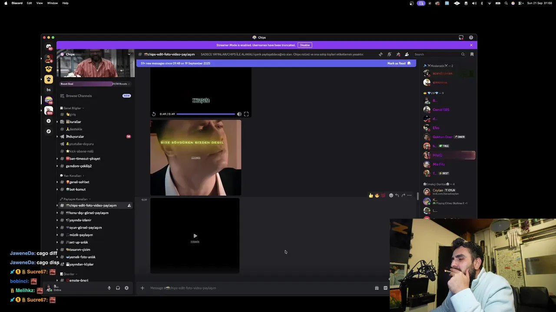This screenshot has height=312, width=556.
Task: Collapse the Paylaşım Kanalları category
Action: pyautogui.click(x=75, y=199)
